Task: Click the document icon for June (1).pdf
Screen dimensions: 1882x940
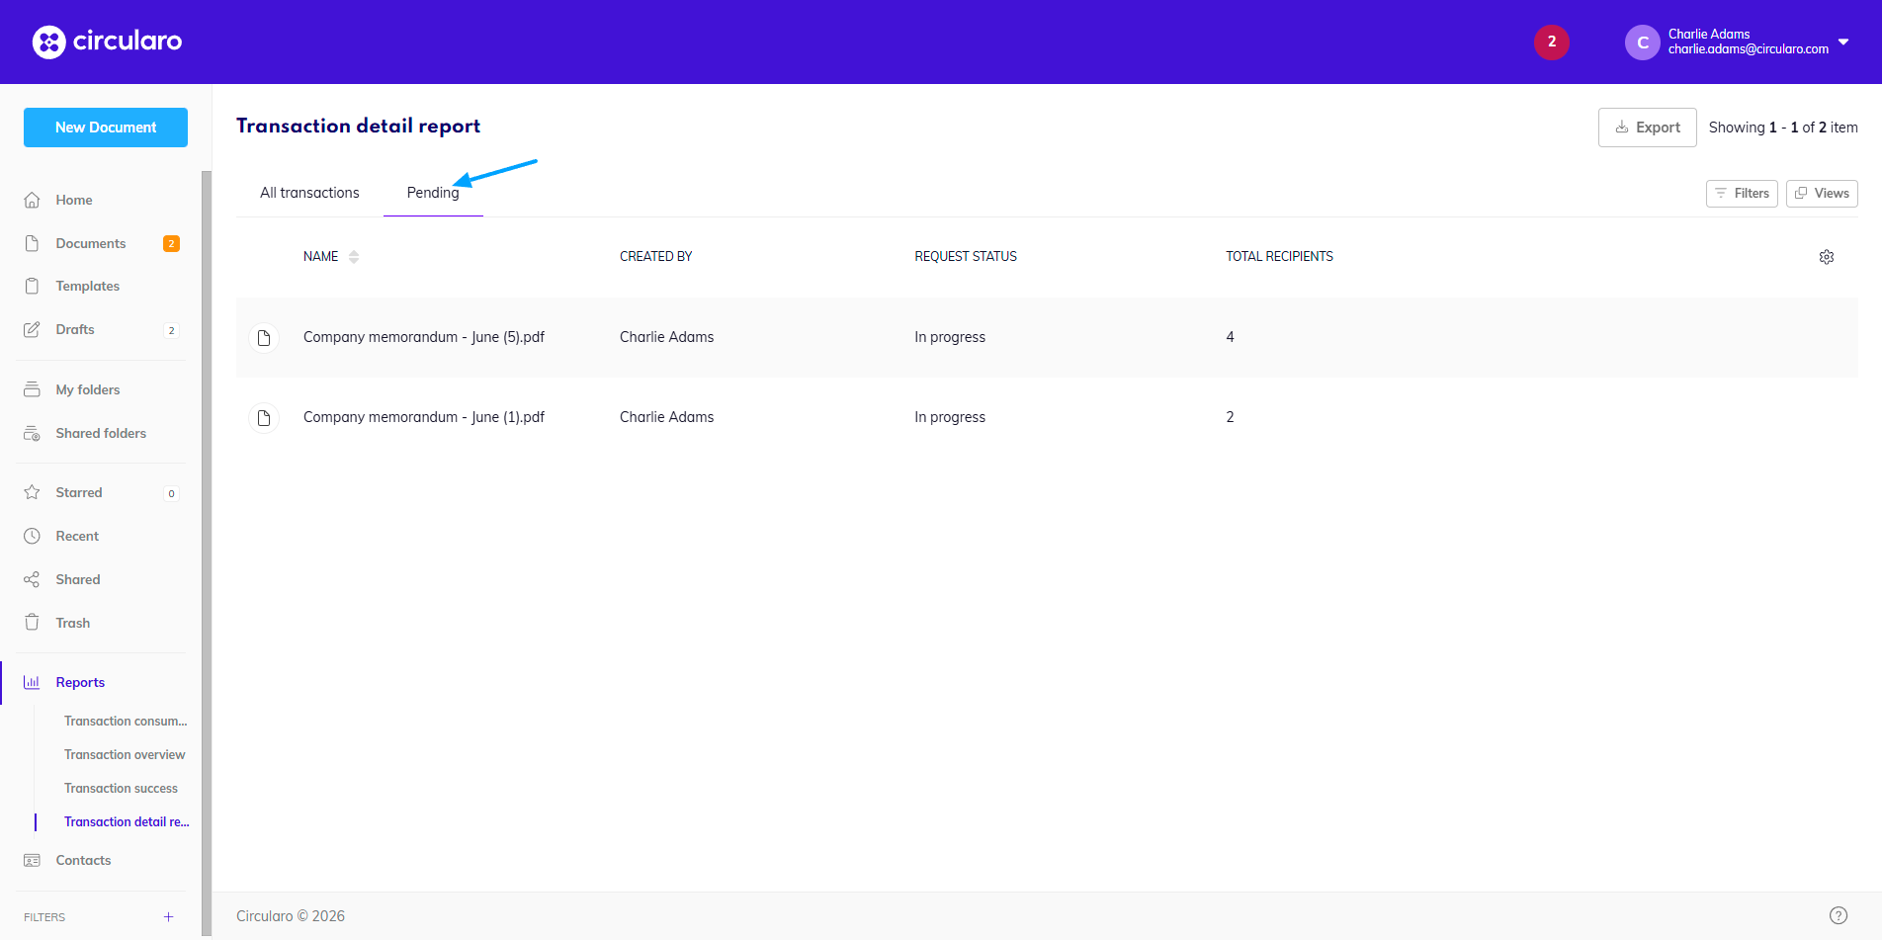Action: pos(264,418)
